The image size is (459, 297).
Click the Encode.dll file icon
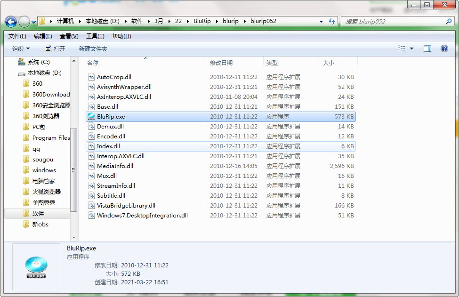click(x=92, y=136)
